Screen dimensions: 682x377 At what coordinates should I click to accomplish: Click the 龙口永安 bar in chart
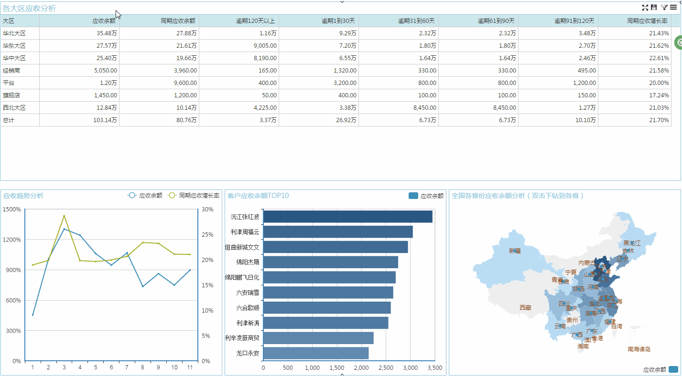316,354
